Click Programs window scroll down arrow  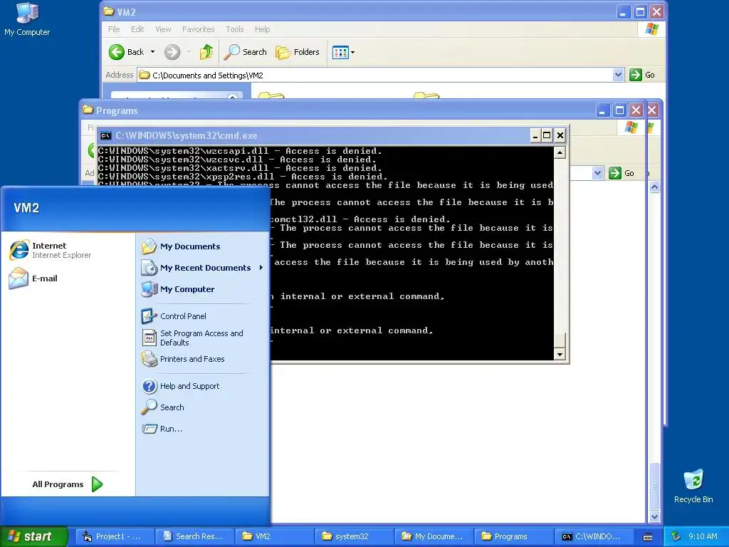[655, 517]
